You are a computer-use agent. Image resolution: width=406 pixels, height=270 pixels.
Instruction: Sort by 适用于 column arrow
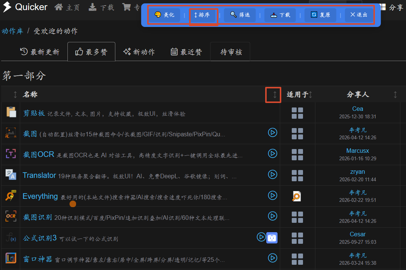(x=310, y=94)
